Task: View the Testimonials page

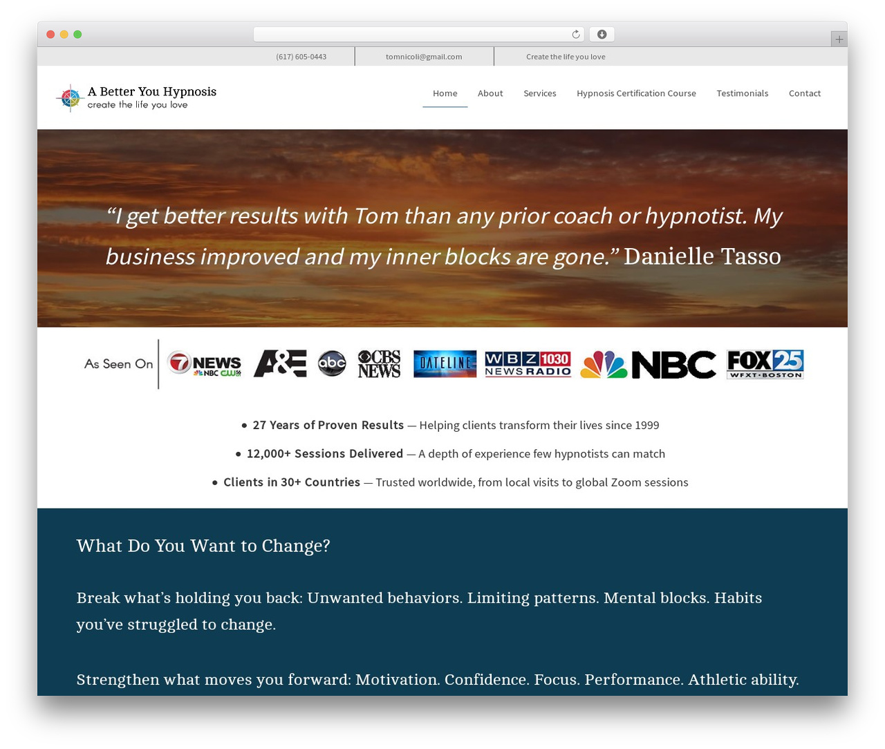Action: click(x=743, y=93)
